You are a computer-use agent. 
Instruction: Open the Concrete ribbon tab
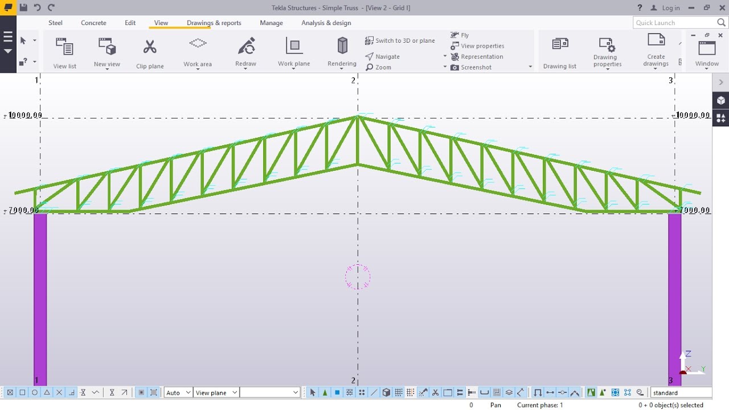[93, 23]
